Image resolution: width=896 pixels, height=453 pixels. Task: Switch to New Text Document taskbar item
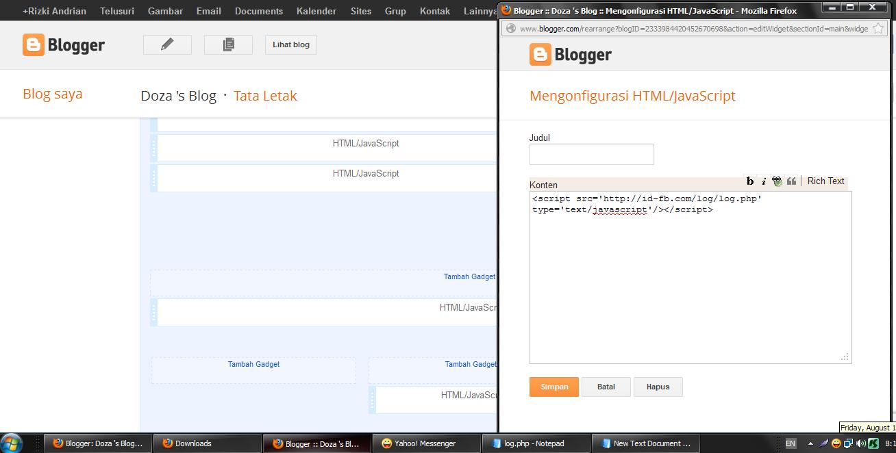pos(645,443)
